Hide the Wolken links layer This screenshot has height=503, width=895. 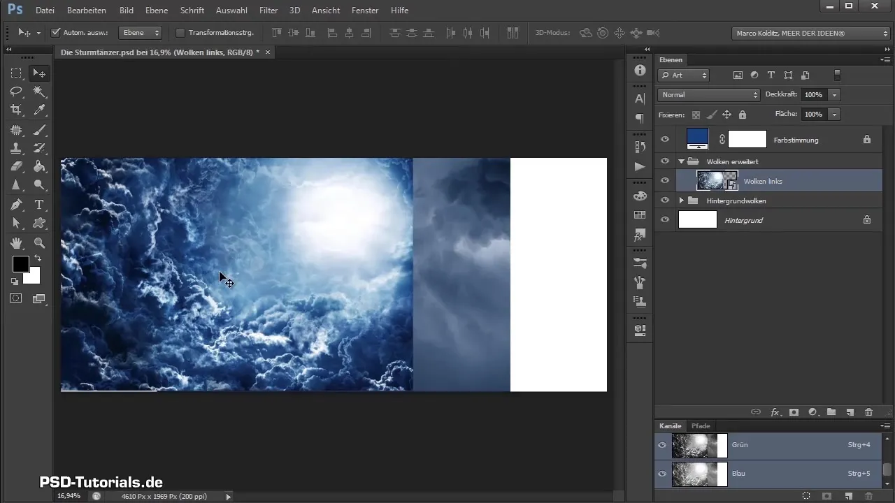pos(665,181)
